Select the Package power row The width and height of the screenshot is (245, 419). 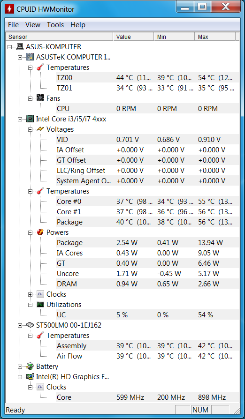(x=148, y=243)
